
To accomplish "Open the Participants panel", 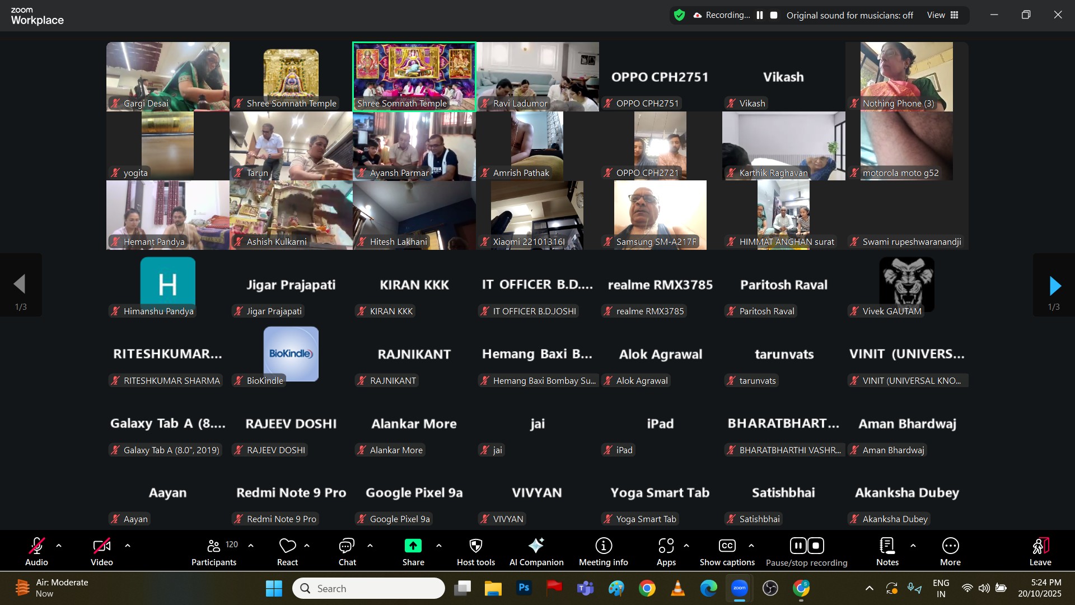I will [214, 552].
